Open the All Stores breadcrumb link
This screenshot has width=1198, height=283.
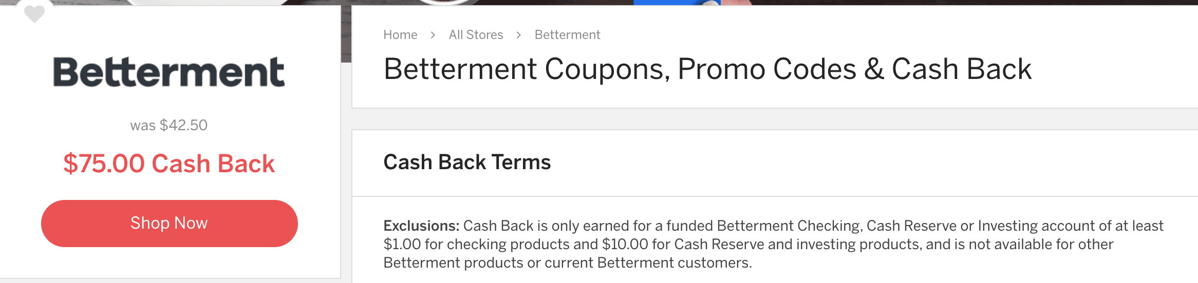click(x=476, y=35)
